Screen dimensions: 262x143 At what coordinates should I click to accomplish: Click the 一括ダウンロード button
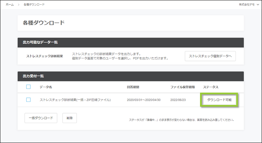coord(41,118)
